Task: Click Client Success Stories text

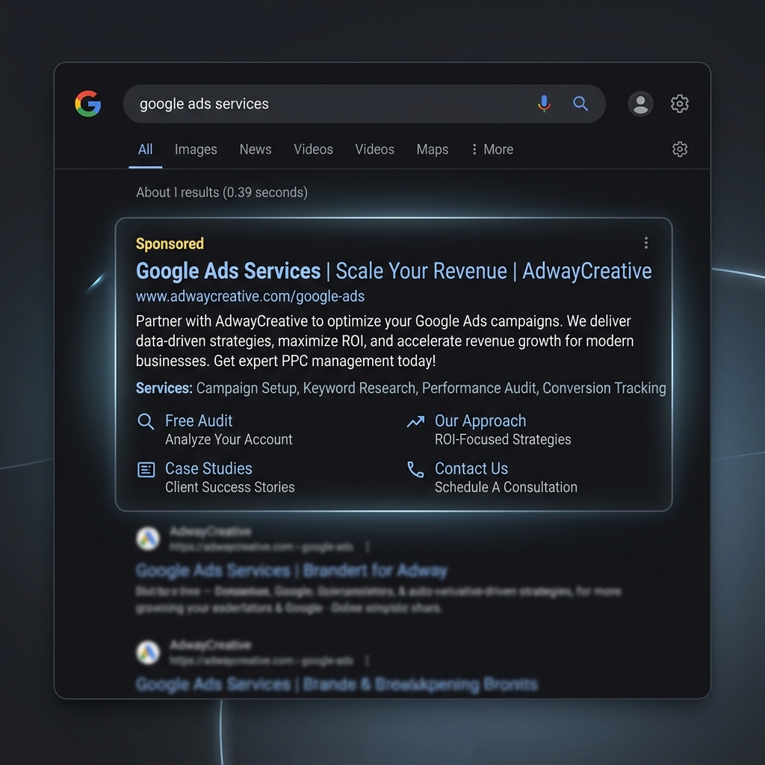Action: (x=229, y=487)
